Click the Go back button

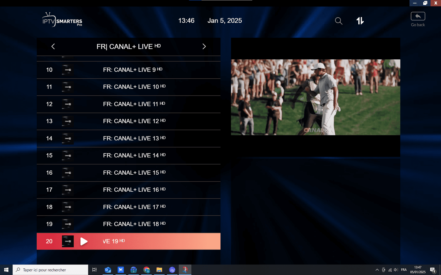(x=418, y=19)
